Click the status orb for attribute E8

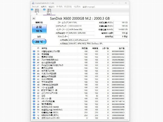click(34, 104)
